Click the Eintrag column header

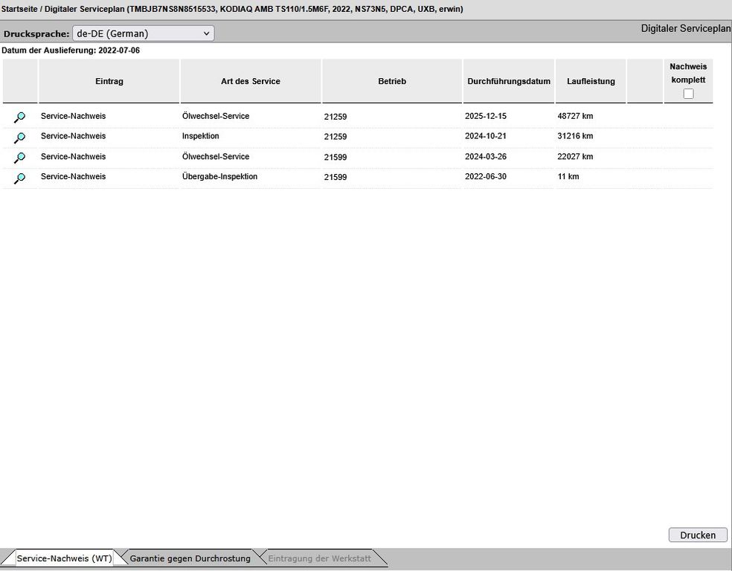[x=109, y=81]
